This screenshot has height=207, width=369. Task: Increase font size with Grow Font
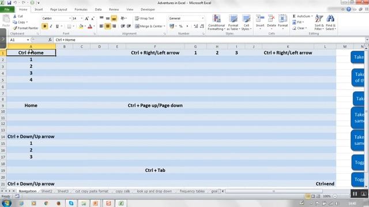tap(87, 18)
